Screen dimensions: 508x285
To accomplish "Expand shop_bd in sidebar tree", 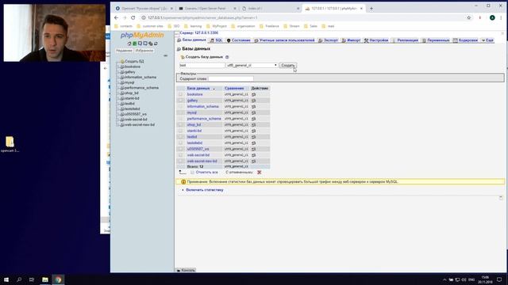I will click(119, 93).
